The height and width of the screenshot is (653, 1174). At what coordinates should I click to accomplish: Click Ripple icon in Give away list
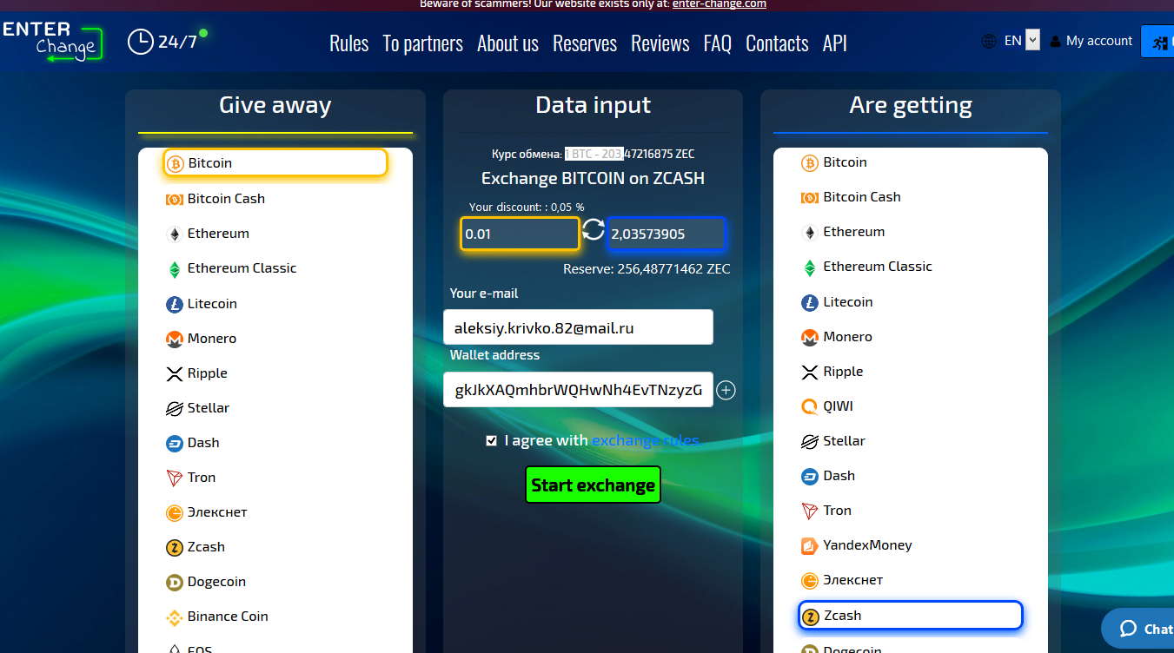point(175,373)
